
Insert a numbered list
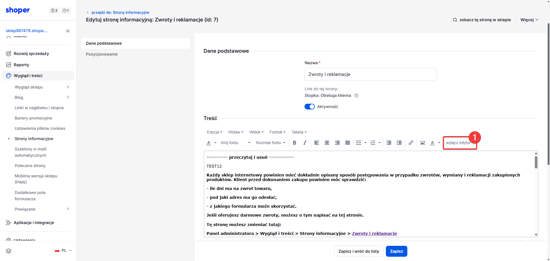click(x=373, y=143)
